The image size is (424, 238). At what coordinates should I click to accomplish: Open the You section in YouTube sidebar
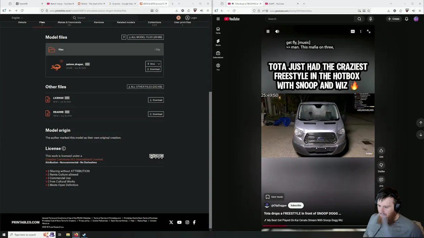pyautogui.click(x=218, y=67)
